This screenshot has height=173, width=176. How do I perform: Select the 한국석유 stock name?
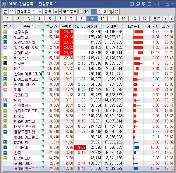click(x=21, y=58)
